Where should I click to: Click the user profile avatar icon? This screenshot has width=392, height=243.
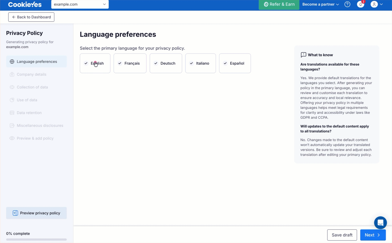click(374, 4)
